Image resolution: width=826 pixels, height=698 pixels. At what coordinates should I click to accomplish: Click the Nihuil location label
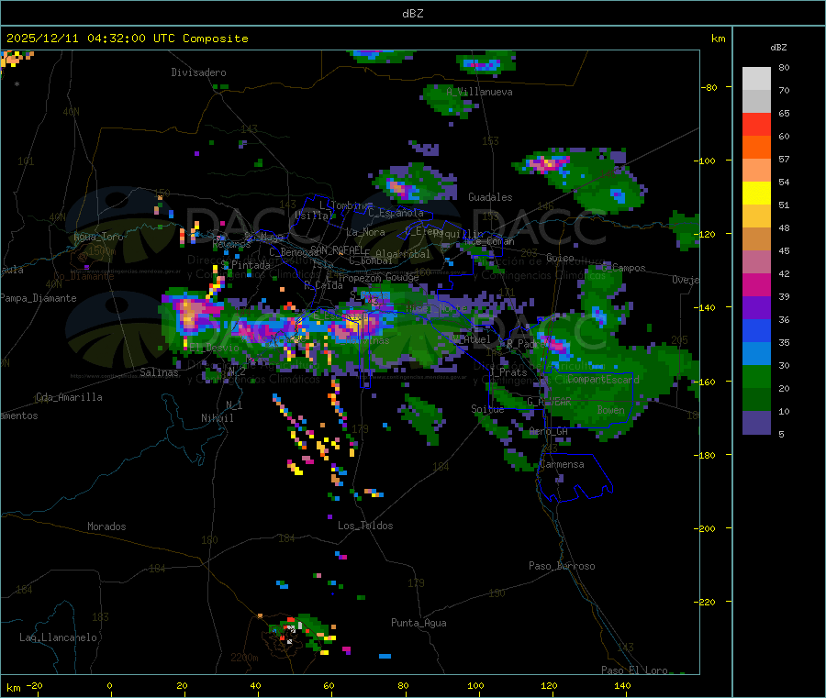(x=217, y=418)
